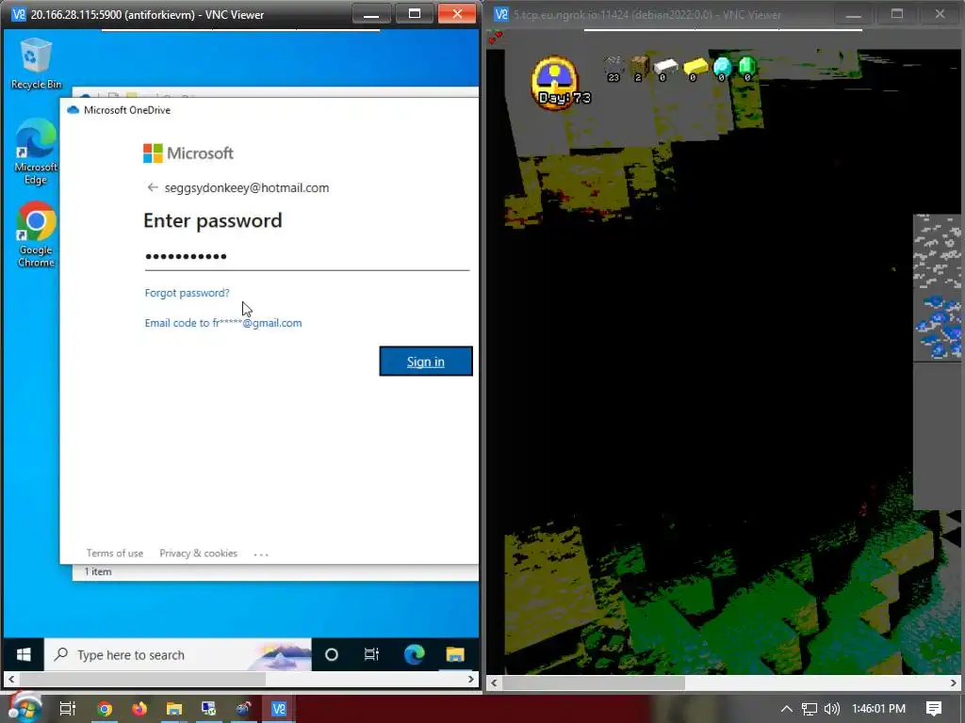The height and width of the screenshot is (723, 965).
Task: Open Task View in the remote taskbar
Action: point(371,655)
